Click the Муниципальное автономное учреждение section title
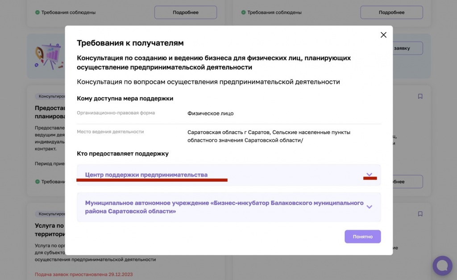 pyautogui.click(x=224, y=207)
